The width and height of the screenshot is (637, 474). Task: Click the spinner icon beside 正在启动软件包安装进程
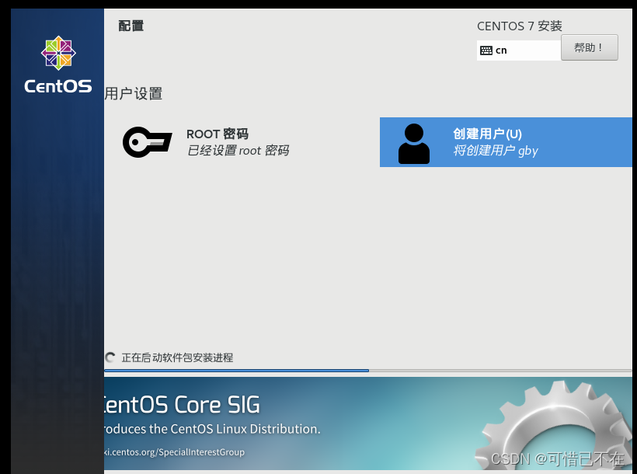point(110,357)
